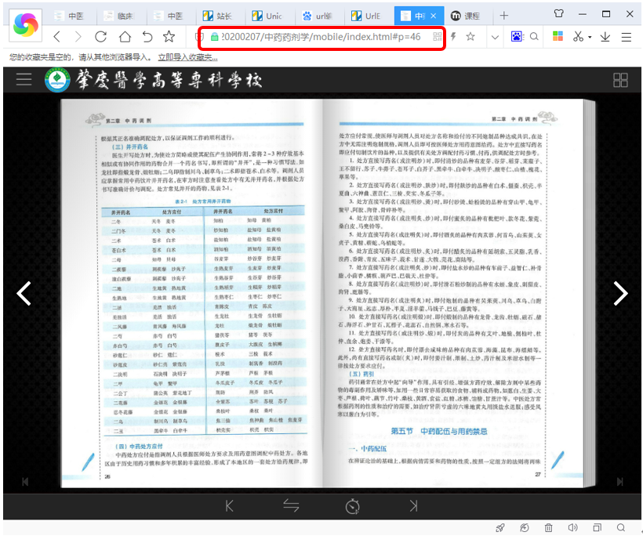This screenshot has width=643, height=543.
Task: Click the last-page button in bottom toolbar
Action: pyautogui.click(x=413, y=506)
